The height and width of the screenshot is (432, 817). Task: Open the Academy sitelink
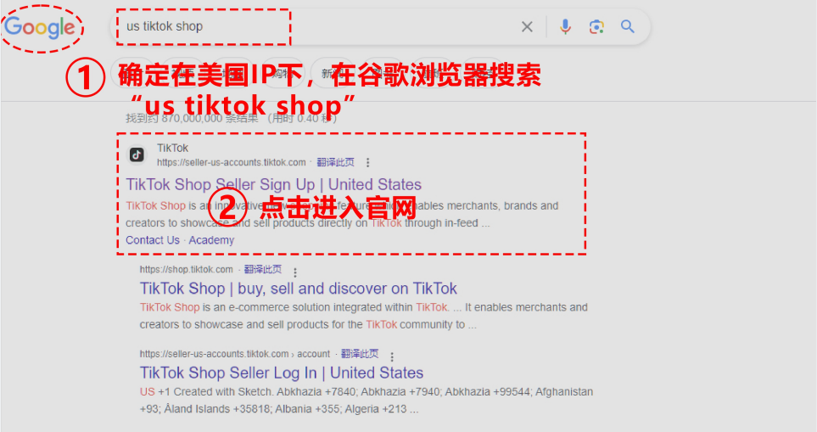tap(211, 240)
